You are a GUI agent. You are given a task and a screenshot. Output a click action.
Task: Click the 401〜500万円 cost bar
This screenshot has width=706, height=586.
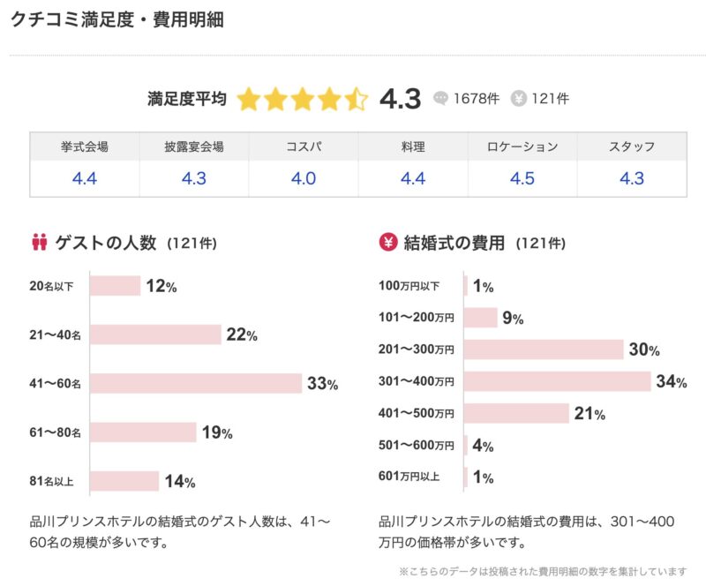click(516, 413)
